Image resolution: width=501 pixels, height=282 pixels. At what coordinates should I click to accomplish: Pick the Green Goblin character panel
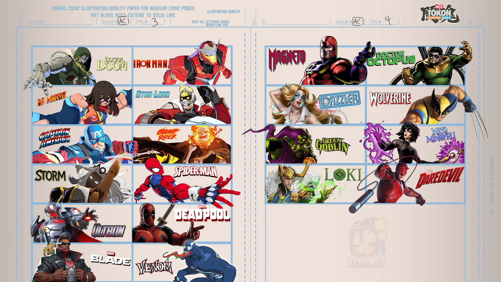pos(315,144)
